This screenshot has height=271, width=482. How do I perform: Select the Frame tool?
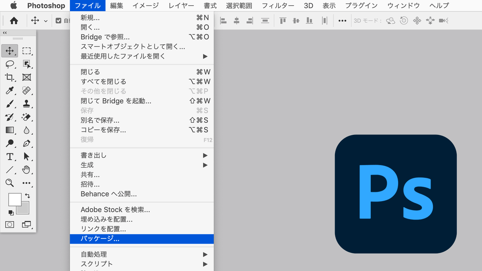27,77
